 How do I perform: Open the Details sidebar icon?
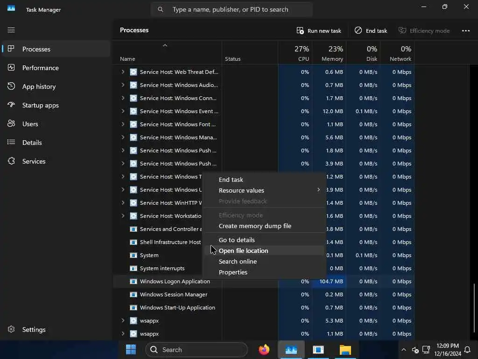tap(11, 142)
